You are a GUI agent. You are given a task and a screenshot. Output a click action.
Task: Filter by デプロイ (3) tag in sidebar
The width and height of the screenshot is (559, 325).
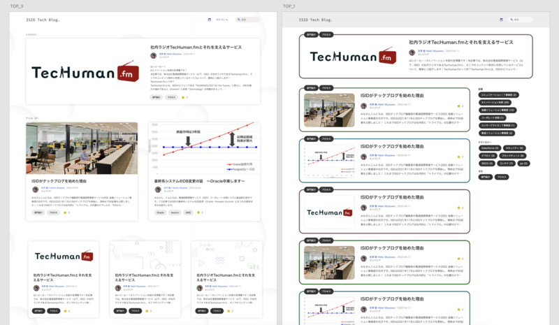[487, 156]
